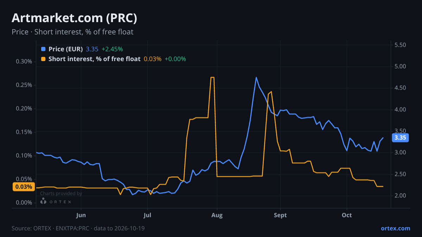
Task: Click the Oct x-axis label
Action: (x=347, y=215)
